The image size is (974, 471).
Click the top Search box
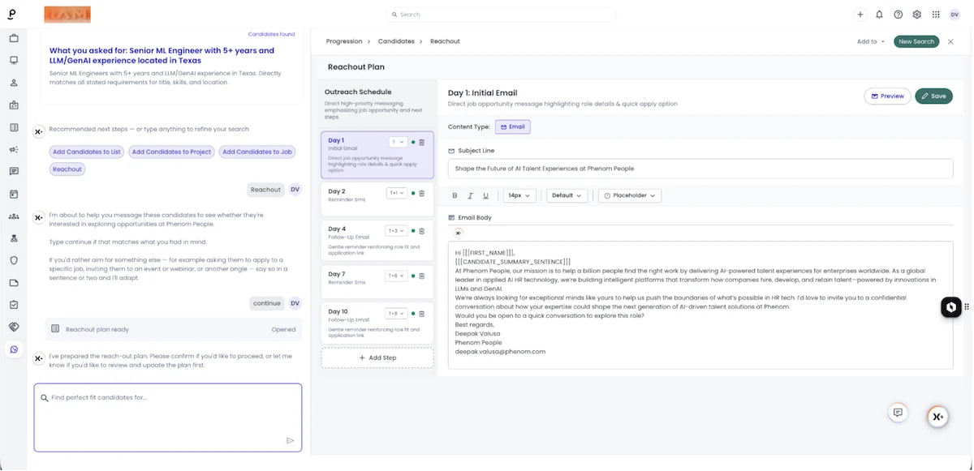(500, 15)
